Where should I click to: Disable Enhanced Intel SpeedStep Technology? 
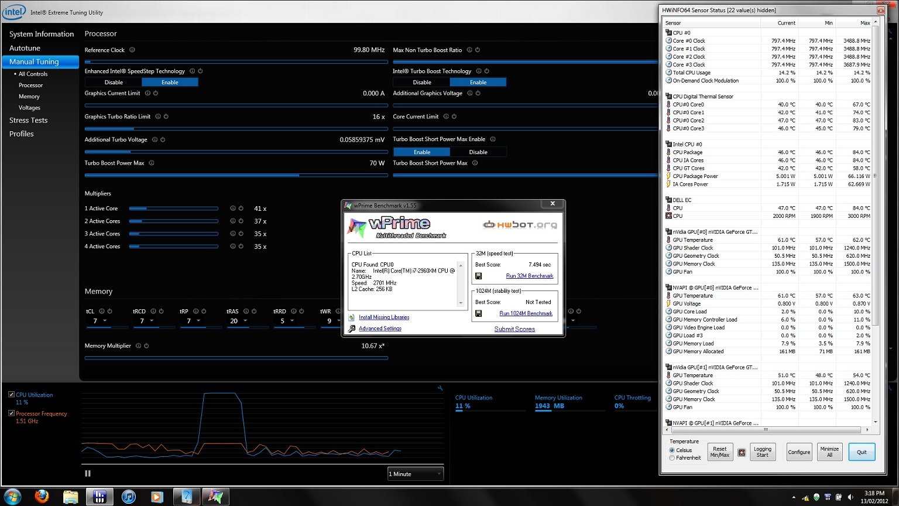114,82
